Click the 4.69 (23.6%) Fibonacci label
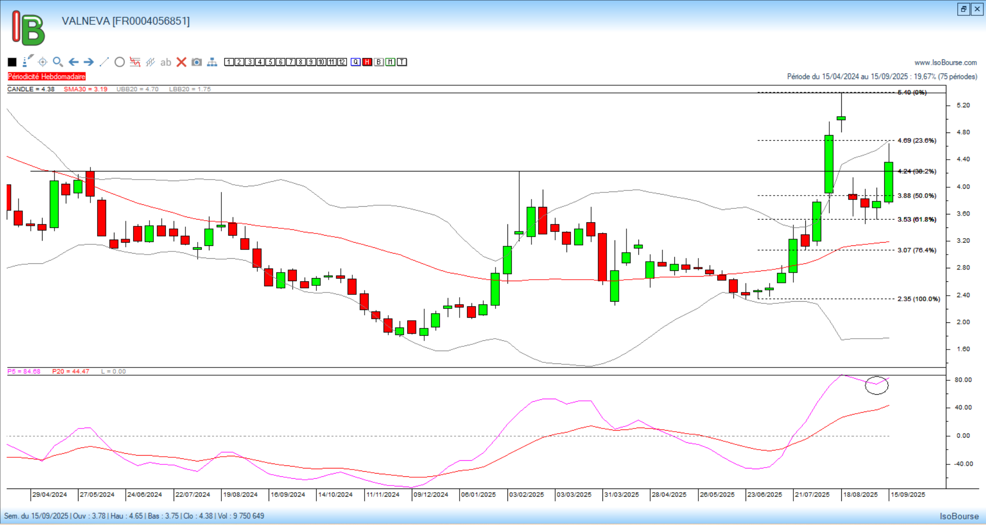This screenshot has height=525, width=986. [917, 141]
